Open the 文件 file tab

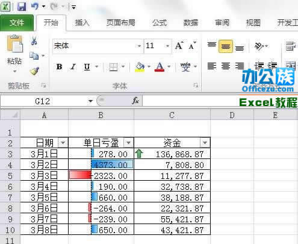(17, 23)
